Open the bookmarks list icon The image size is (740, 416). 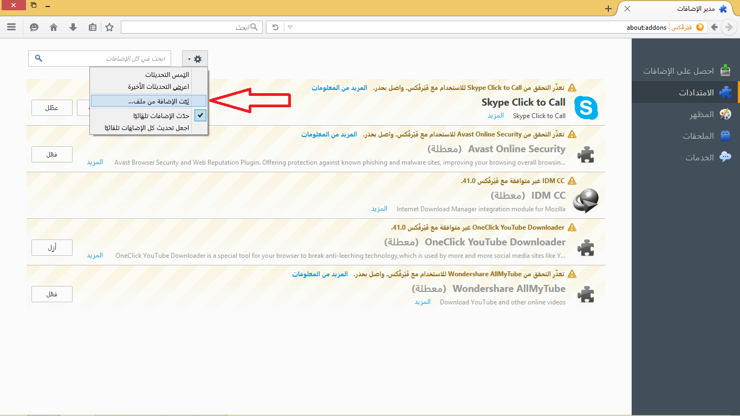click(93, 27)
